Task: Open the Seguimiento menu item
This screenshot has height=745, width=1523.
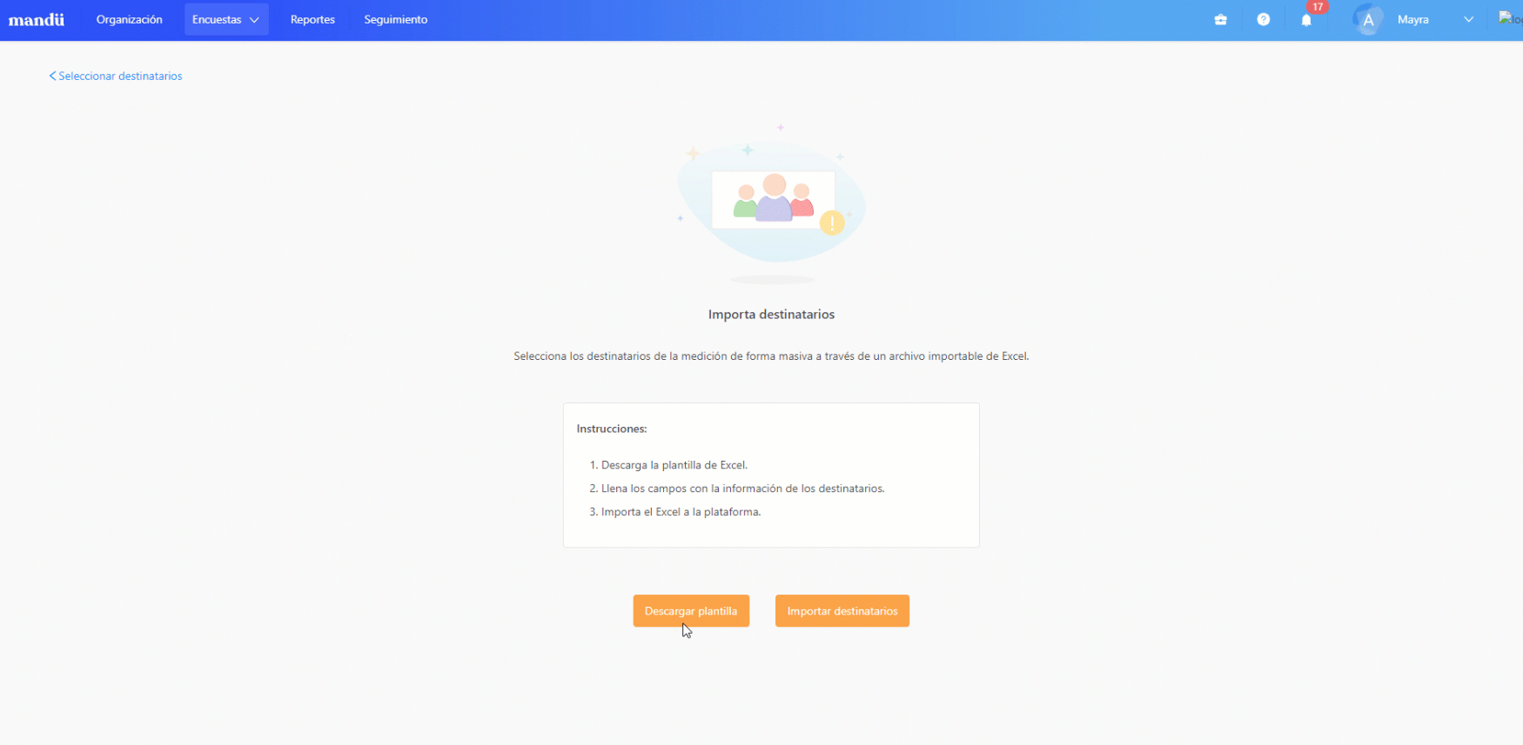Action: pyautogui.click(x=395, y=19)
